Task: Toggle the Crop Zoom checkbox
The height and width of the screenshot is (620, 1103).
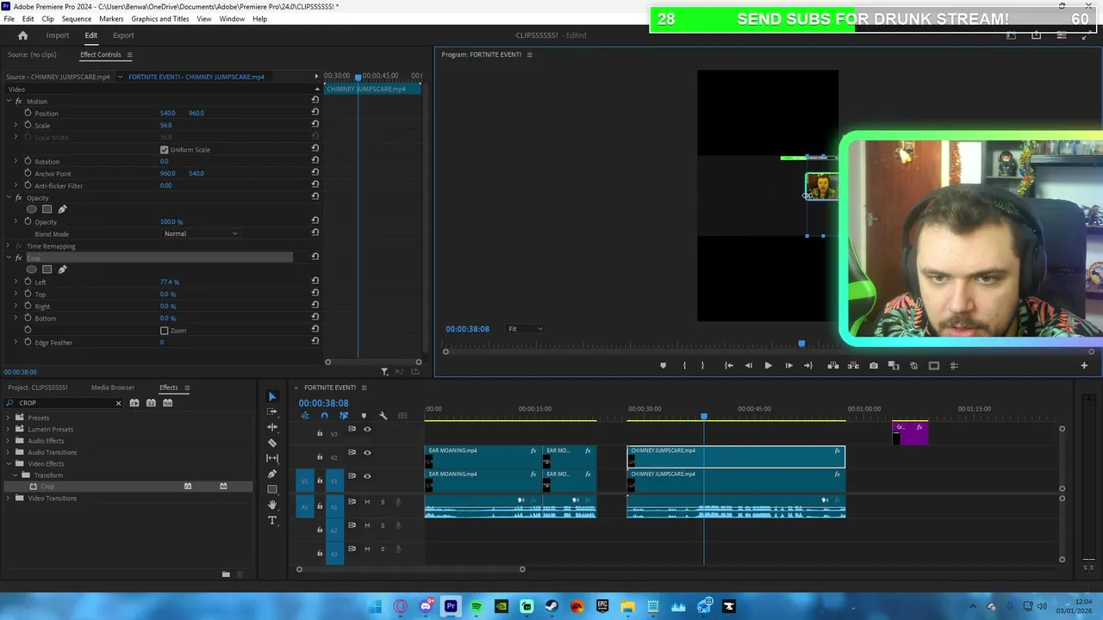Action: click(165, 331)
